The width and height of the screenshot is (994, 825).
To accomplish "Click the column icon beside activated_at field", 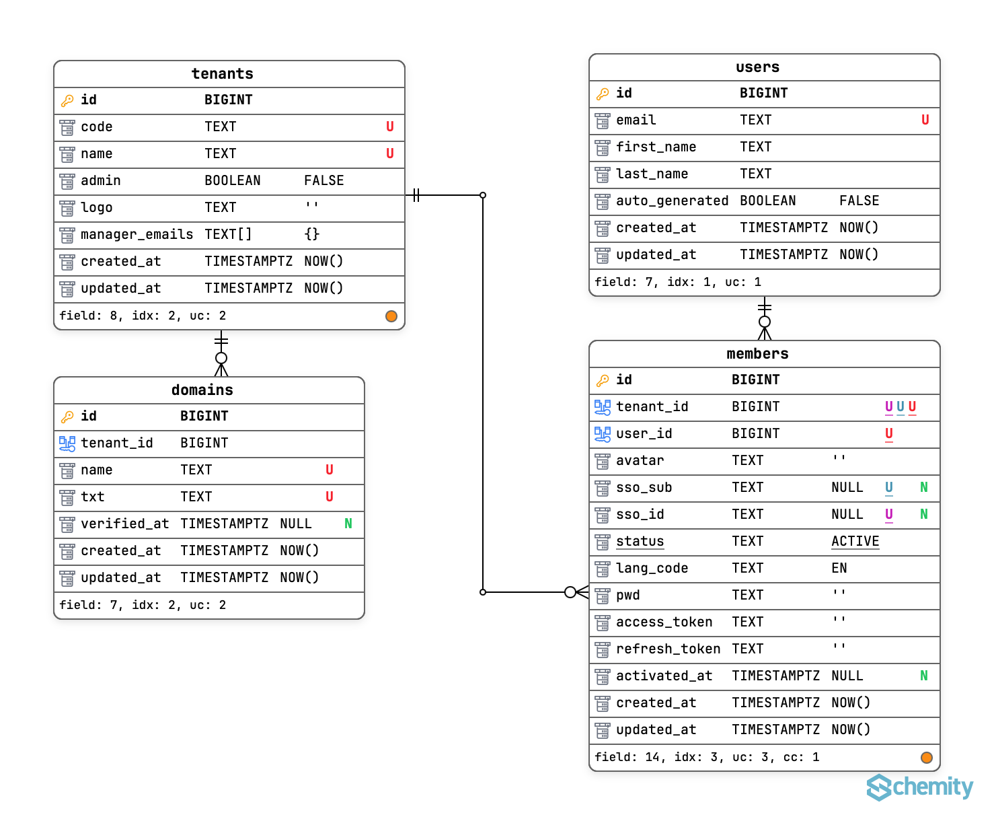I will tap(603, 676).
